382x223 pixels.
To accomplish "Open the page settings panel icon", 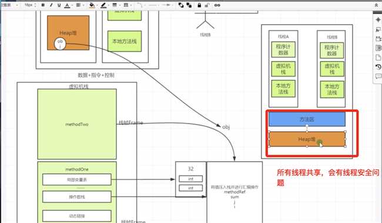I will coord(378,58).
